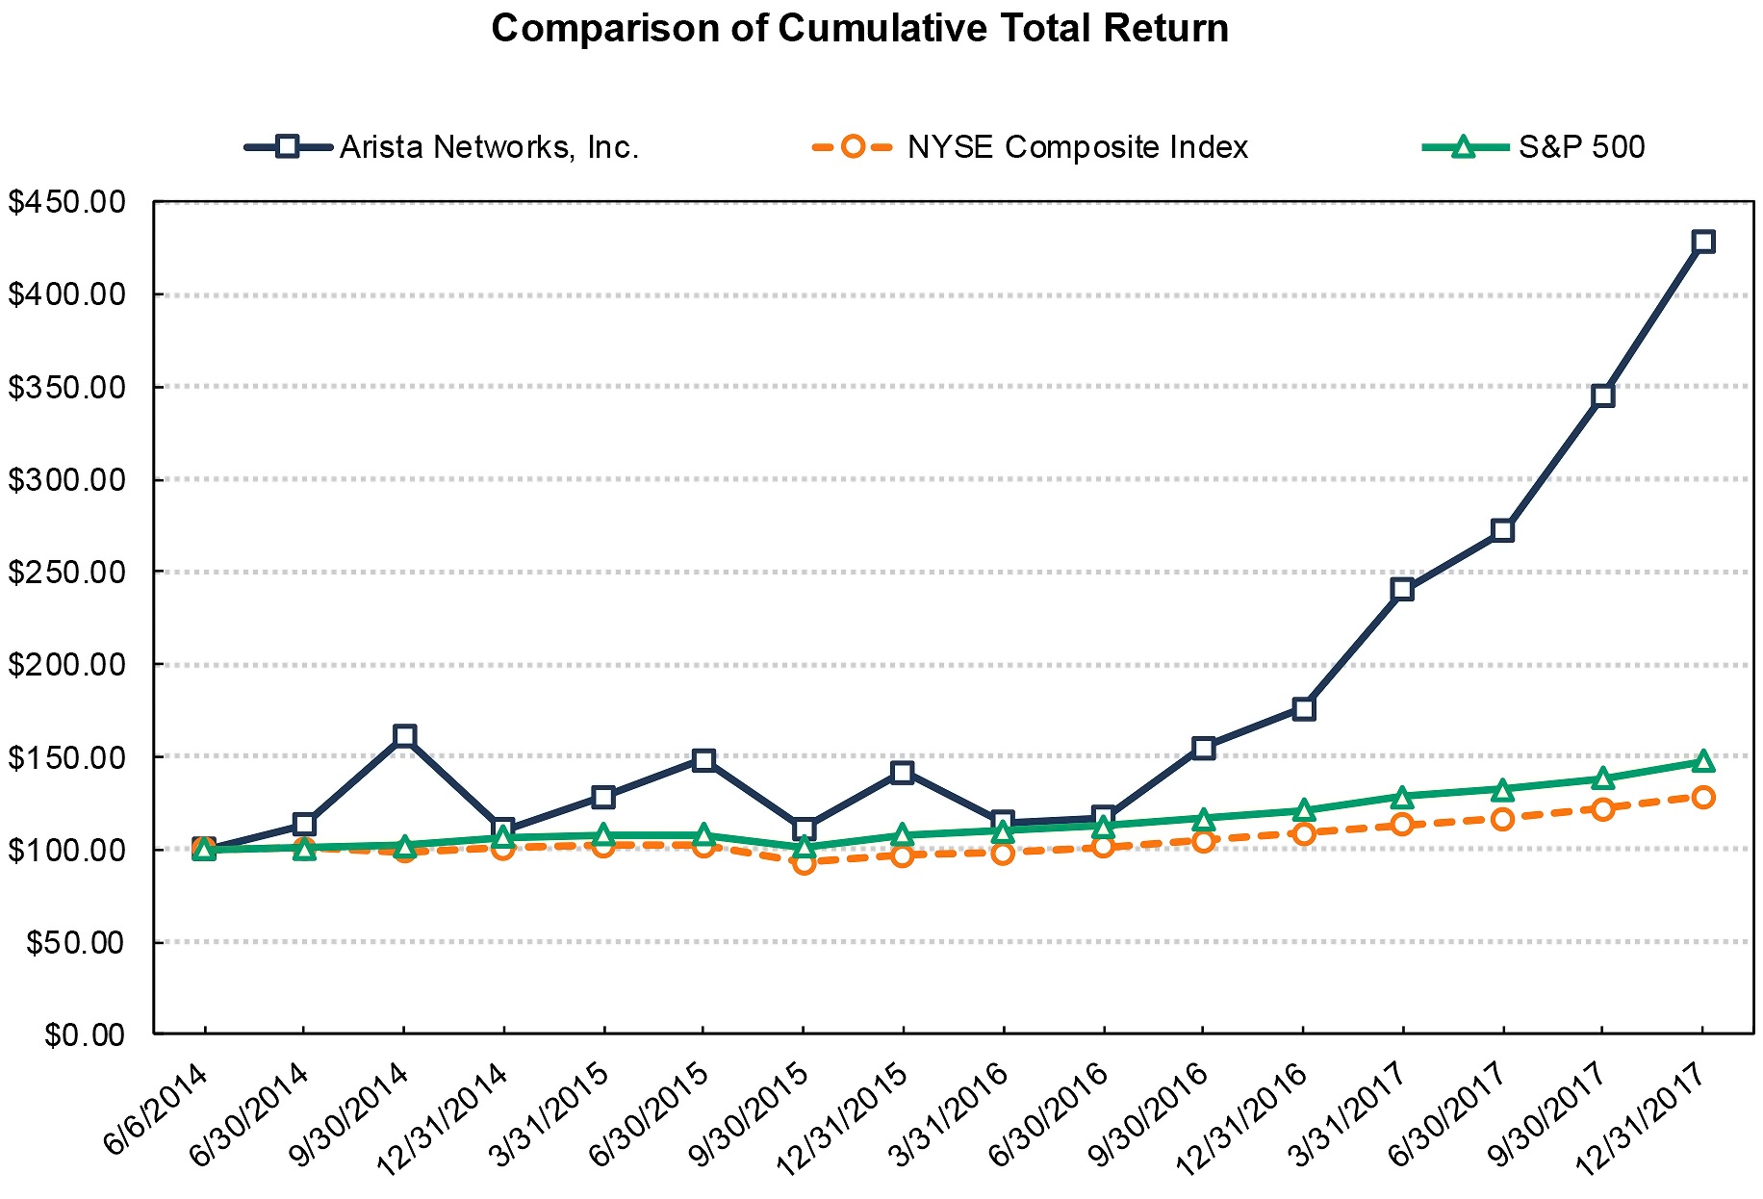Click S&P 500 triangle marker at 12/31/2017
The width and height of the screenshot is (1763, 1199).
tap(1702, 761)
